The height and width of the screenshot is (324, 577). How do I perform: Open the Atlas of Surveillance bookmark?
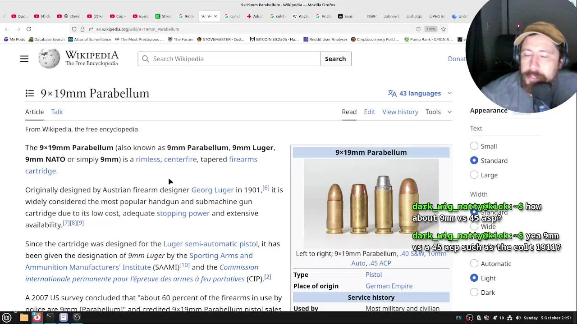point(89,39)
